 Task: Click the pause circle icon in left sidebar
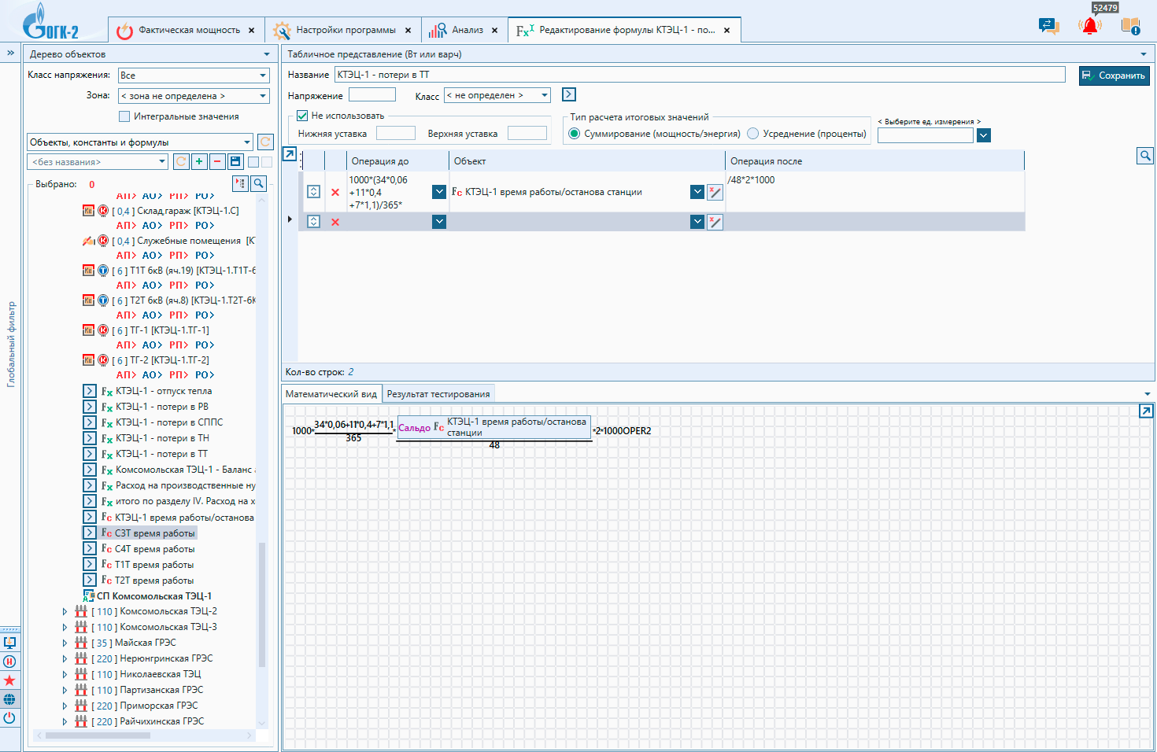coord(9,662)
